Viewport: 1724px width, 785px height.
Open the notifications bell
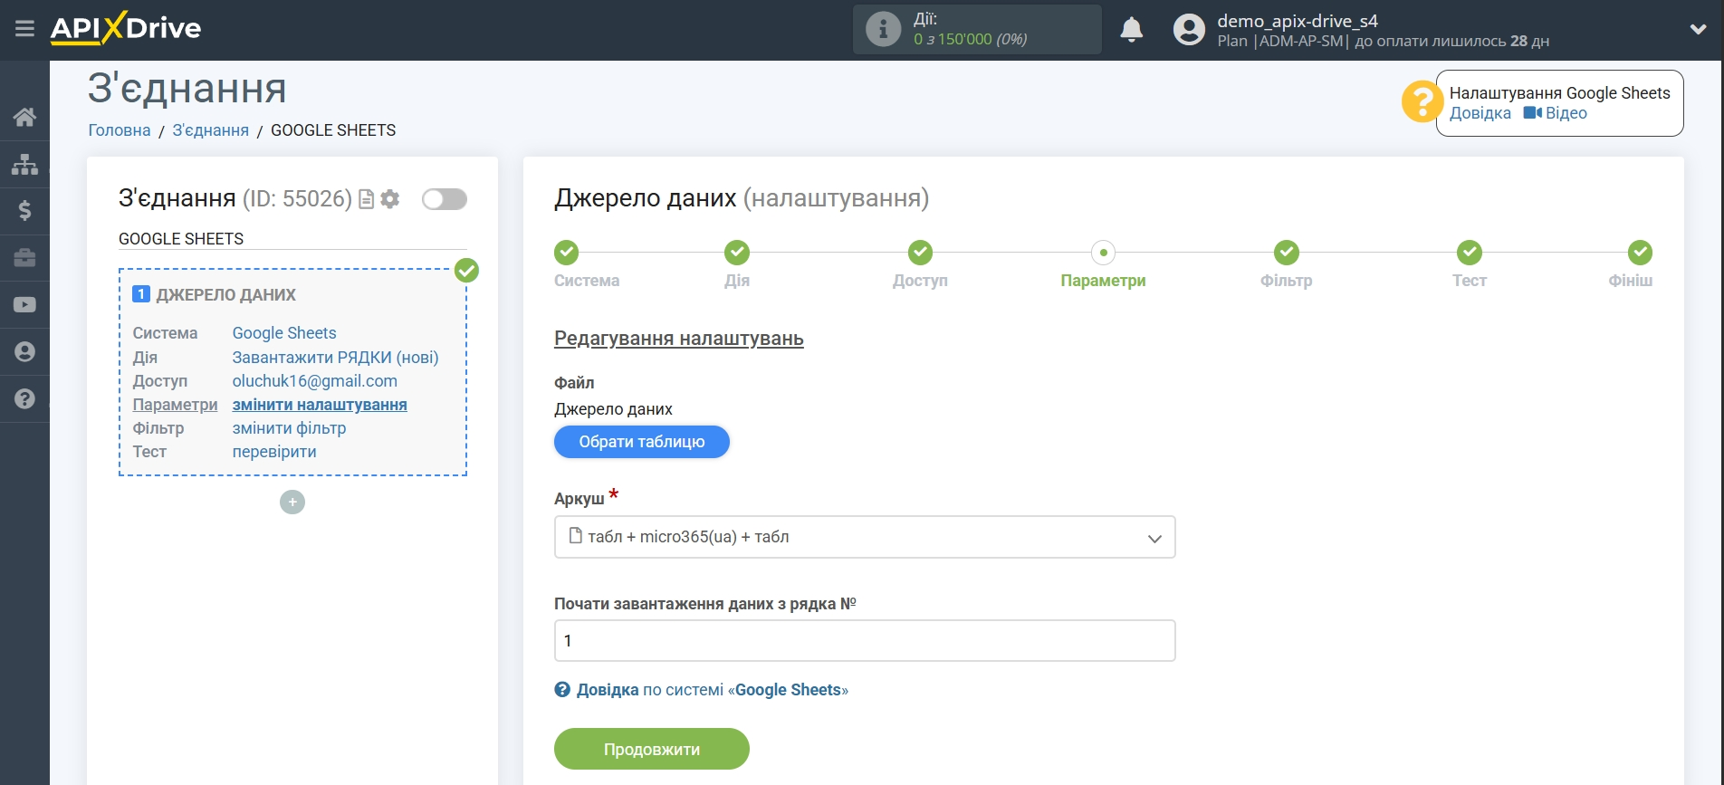coord(1131,29)
